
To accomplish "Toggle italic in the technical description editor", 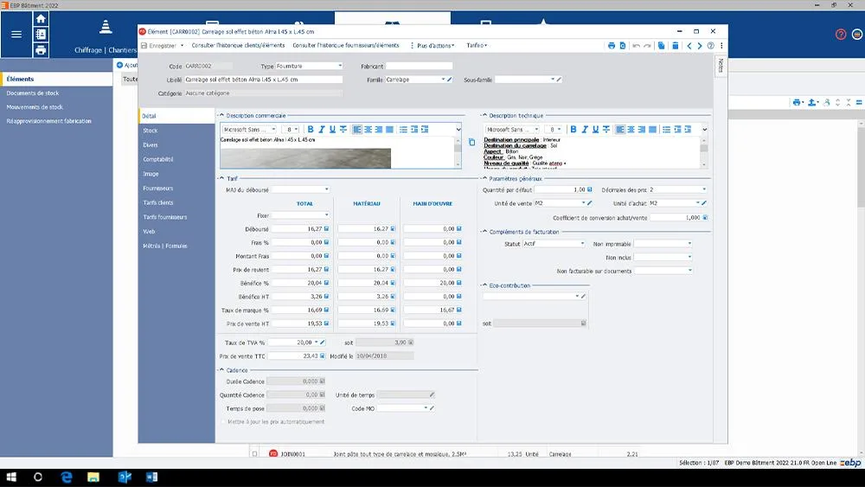I will tap(585, 130).
